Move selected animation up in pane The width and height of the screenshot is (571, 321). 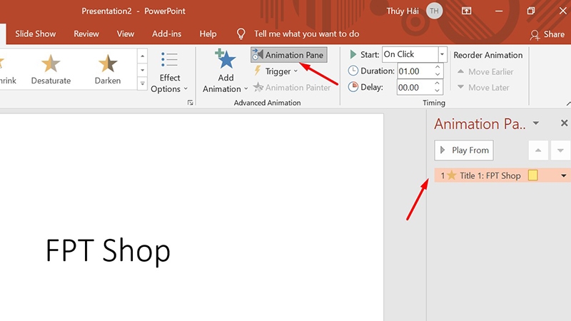click(538, 151)
